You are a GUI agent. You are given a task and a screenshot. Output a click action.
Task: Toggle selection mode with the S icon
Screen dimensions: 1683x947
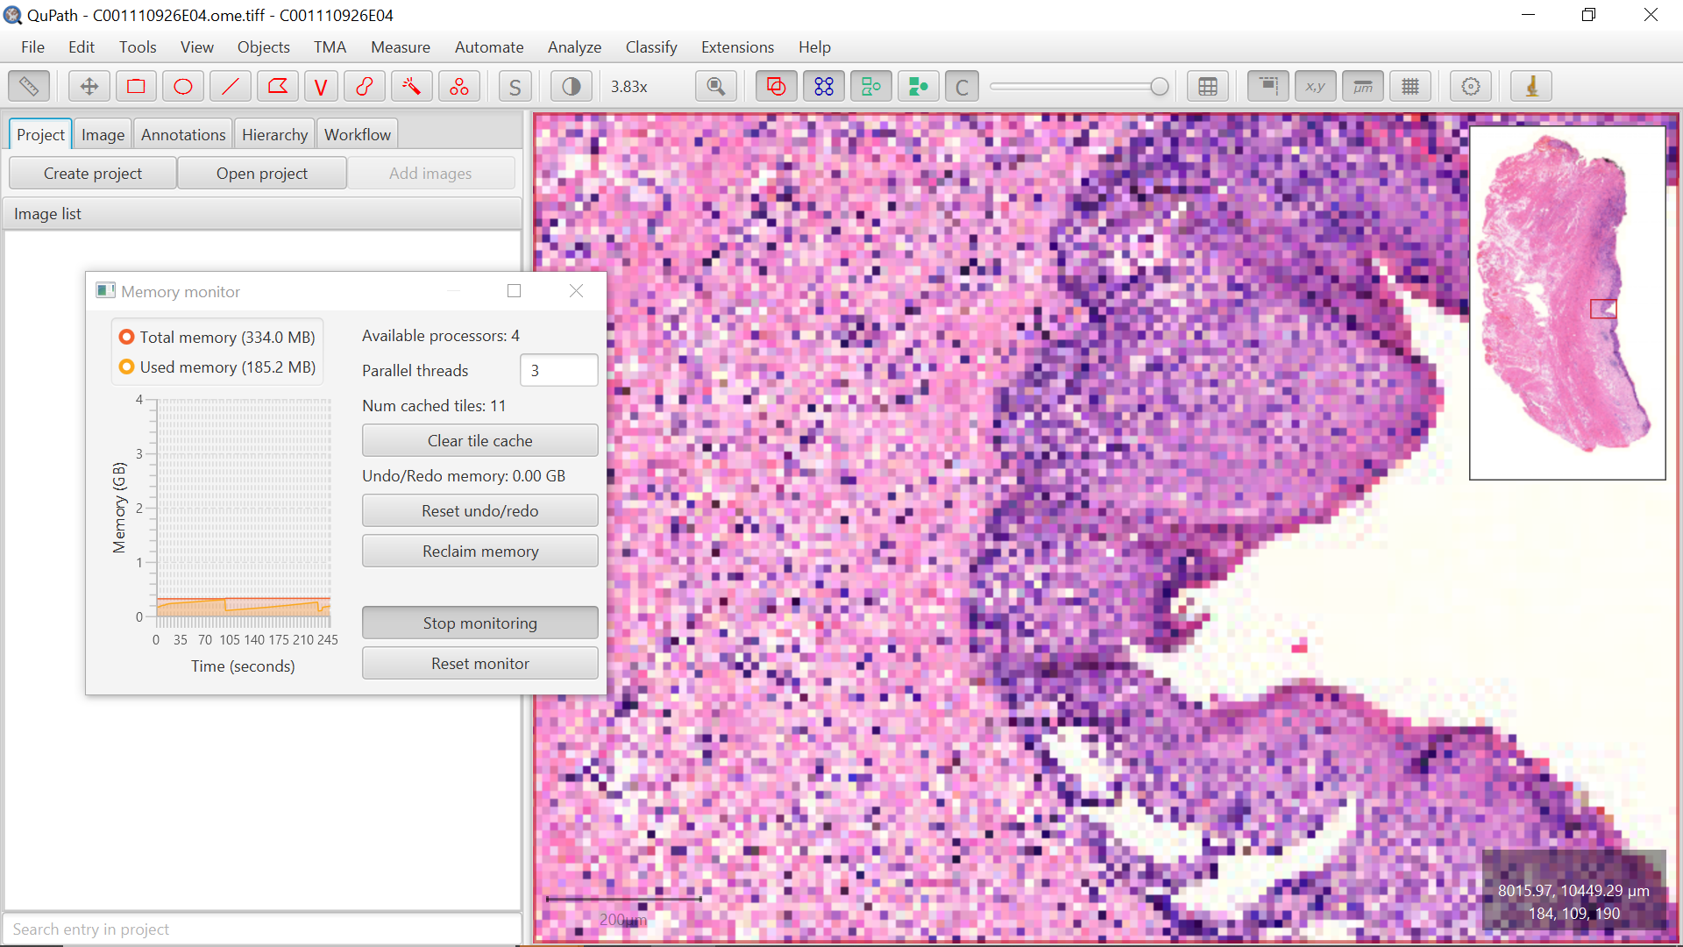(515, 86)
